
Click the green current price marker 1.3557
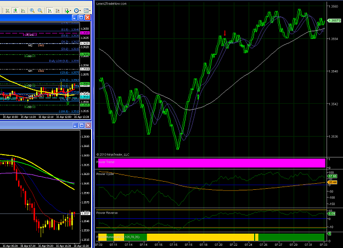(x=334, y=21)
